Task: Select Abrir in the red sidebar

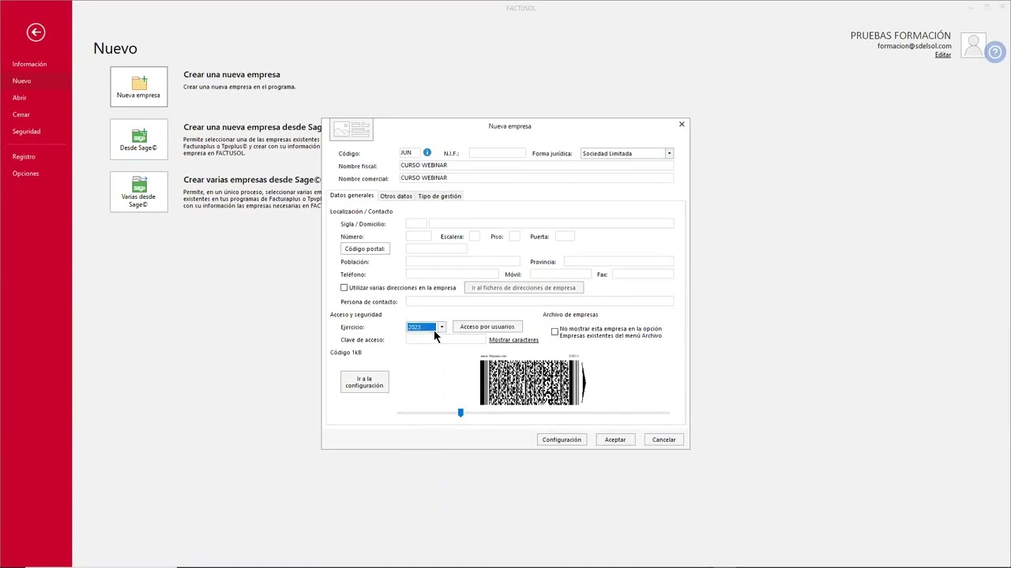Action: (20, 98)
